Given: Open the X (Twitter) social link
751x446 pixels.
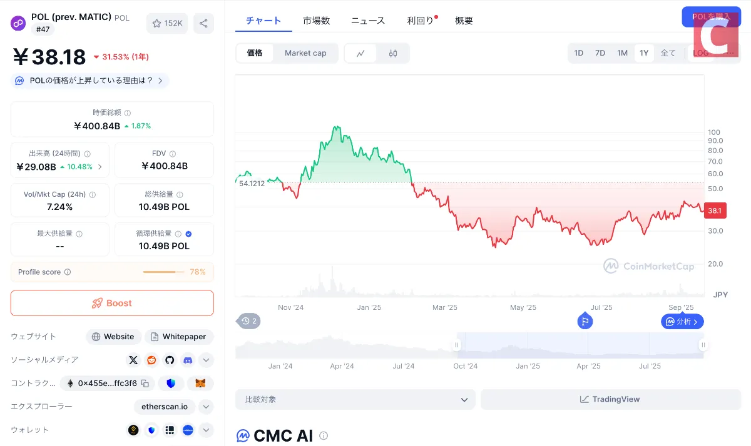Looking at the screenshot, I should tap(133, 360).
